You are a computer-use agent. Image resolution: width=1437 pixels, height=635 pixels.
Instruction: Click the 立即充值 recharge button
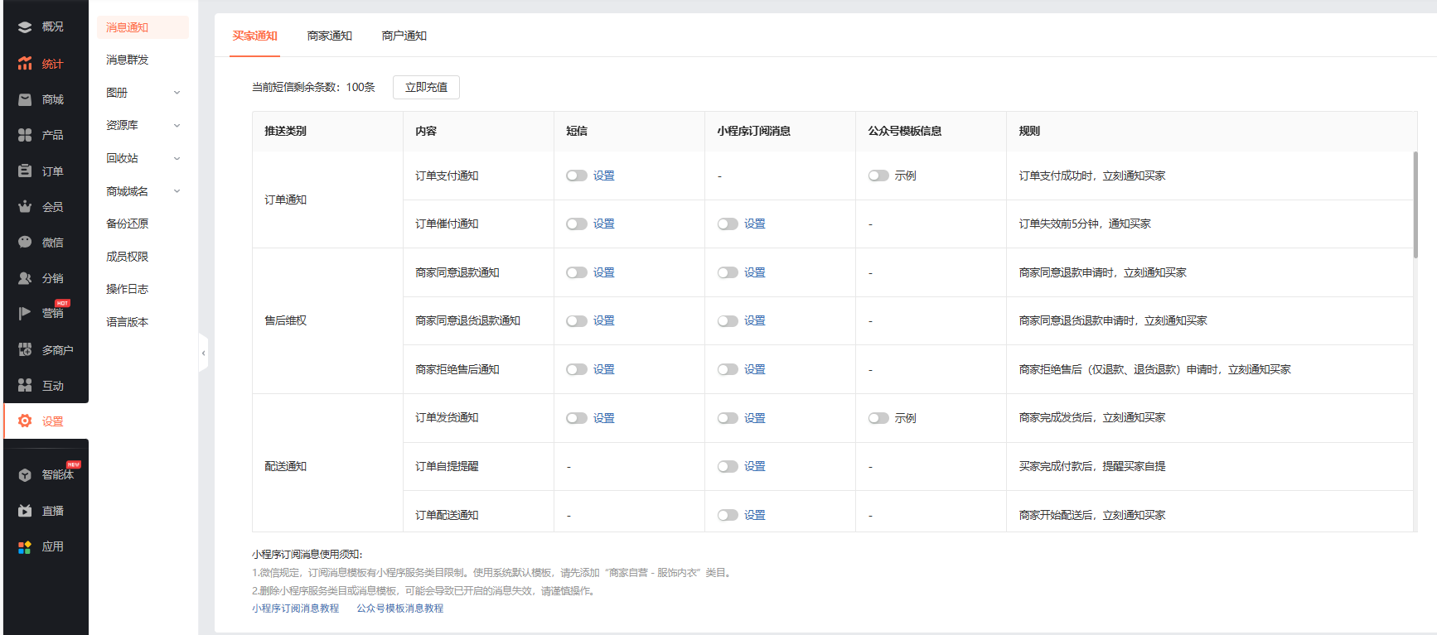pyautogui.click(x=426, y=87)
